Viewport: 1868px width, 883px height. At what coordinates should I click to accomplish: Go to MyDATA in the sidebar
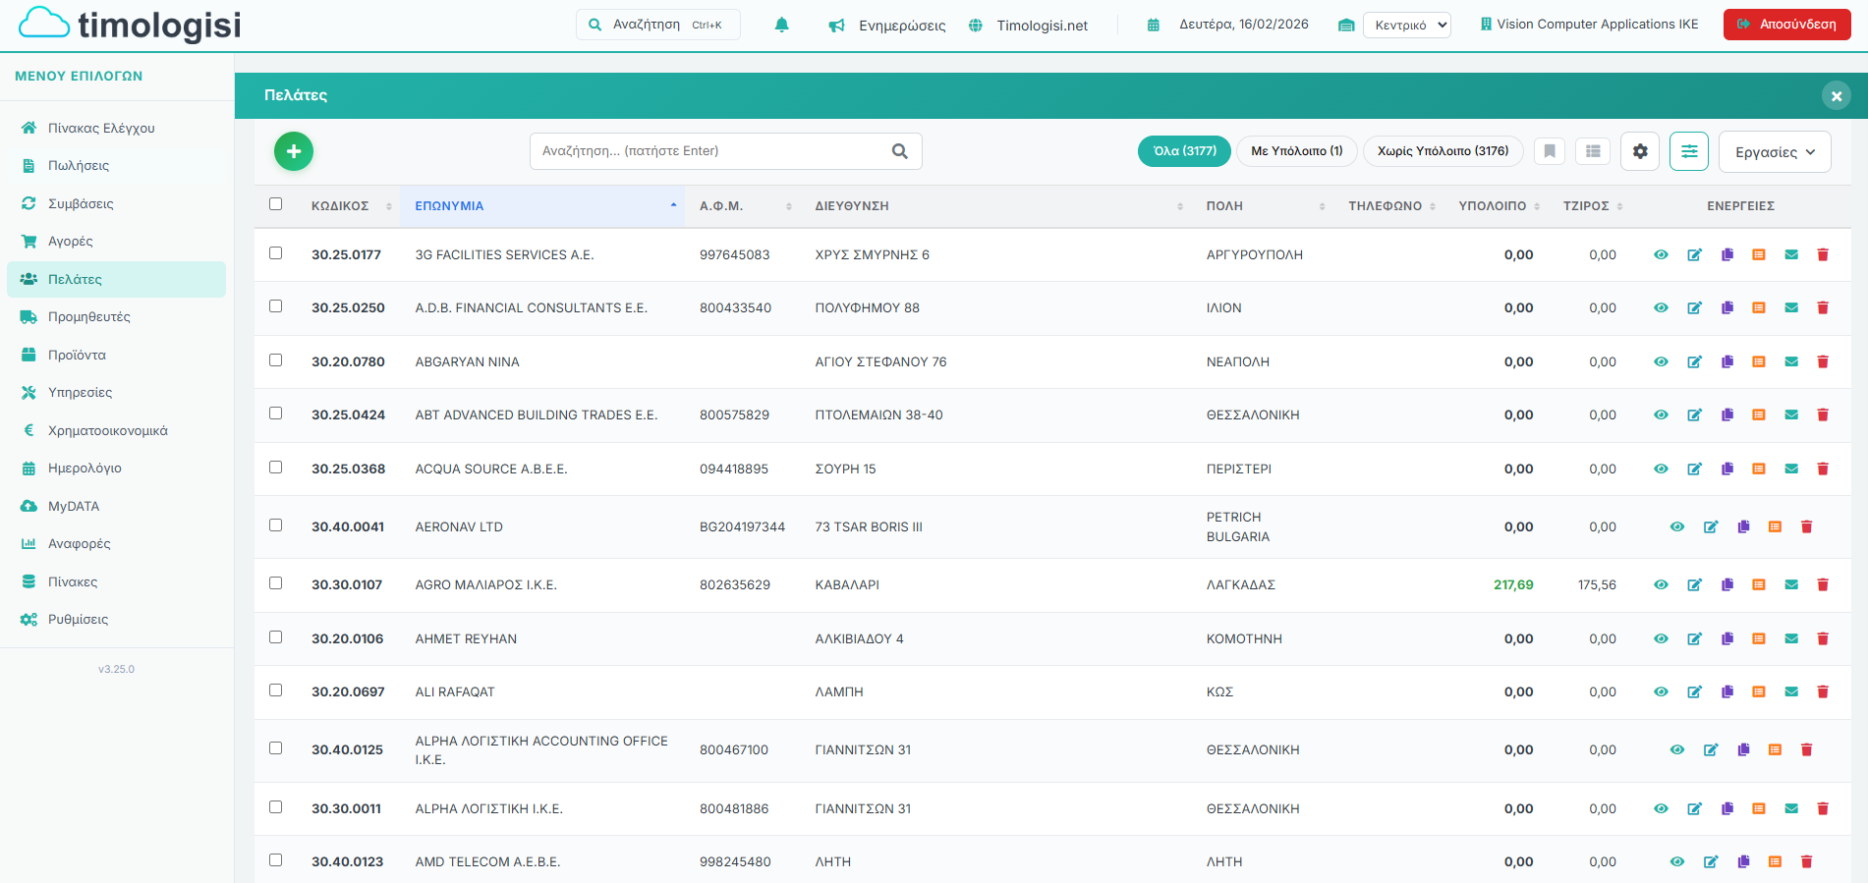74,507
